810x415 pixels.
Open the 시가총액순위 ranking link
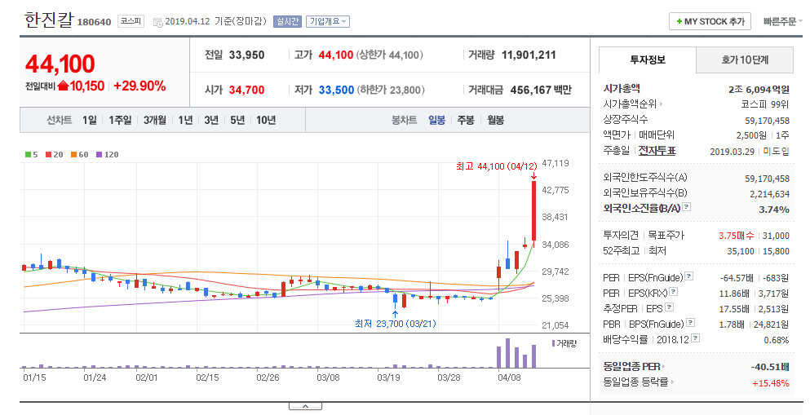point(632,104)
